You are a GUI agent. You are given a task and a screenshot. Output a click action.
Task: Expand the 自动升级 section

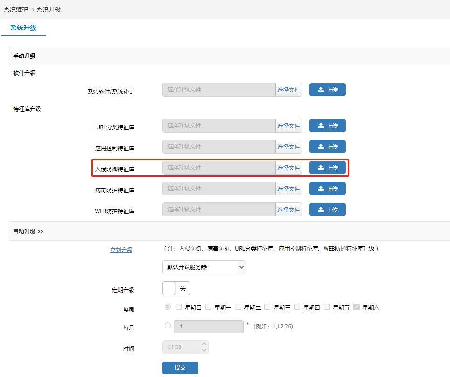tap(28, 231)
